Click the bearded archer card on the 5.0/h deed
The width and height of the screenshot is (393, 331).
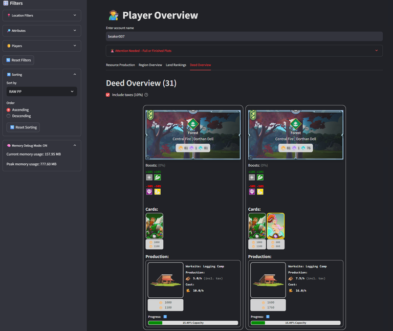point(155,226)
